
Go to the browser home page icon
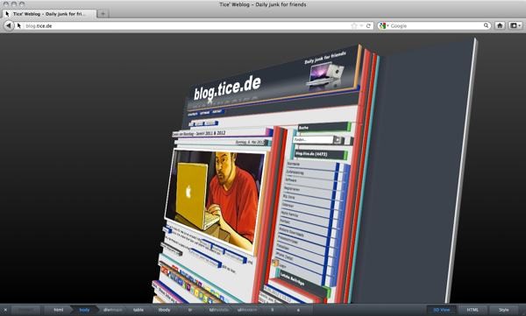(x=500, y=25)
